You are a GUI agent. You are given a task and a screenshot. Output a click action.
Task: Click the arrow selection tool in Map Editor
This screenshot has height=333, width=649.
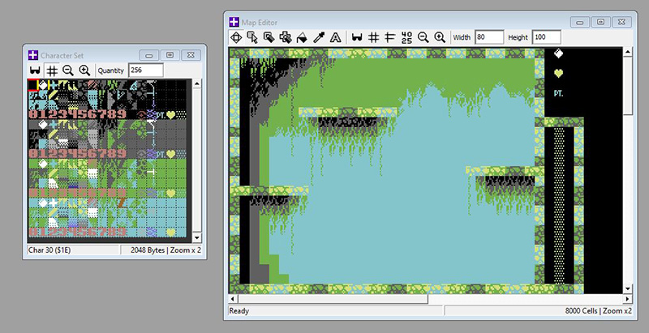click(252, 37)
